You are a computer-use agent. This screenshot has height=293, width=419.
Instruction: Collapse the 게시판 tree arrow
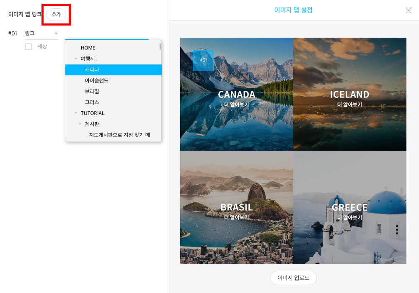[x=80, y=124]
